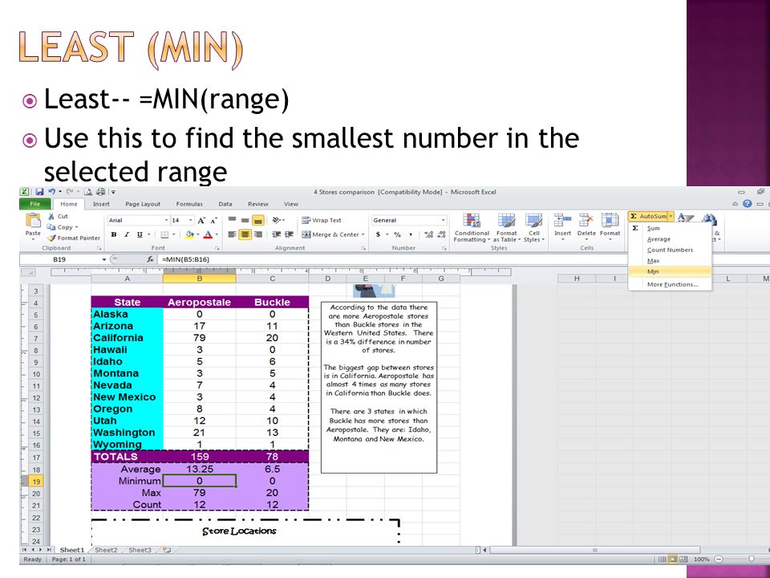This screenshot has width=770, height=578.
Task: Click the blue Help question mark
Action: [747, 203]
